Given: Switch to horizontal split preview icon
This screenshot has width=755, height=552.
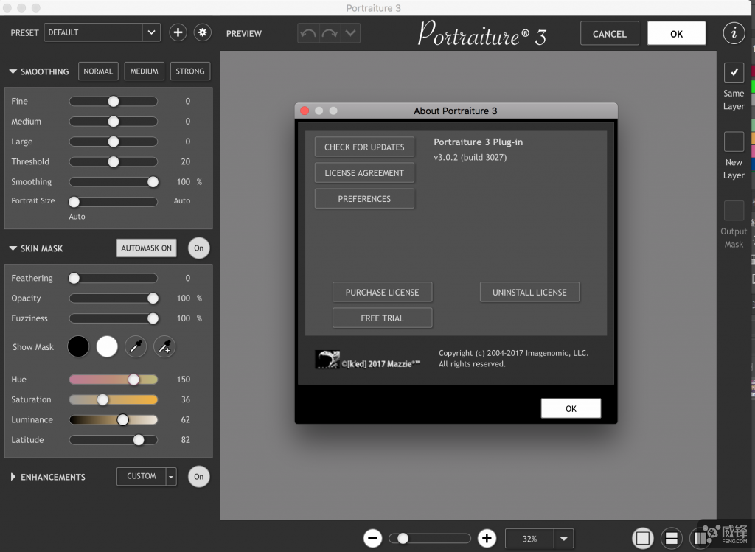Looking at the screenshot, I should (x=670, y=539).
